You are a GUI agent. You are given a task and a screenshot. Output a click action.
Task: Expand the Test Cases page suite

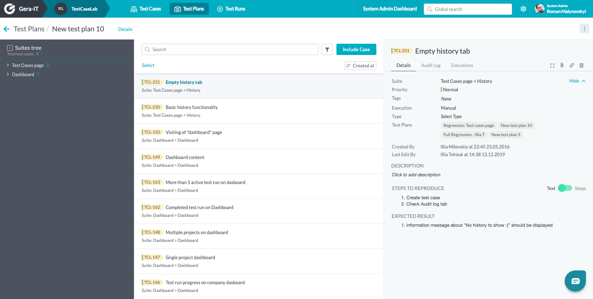point(8,65)
